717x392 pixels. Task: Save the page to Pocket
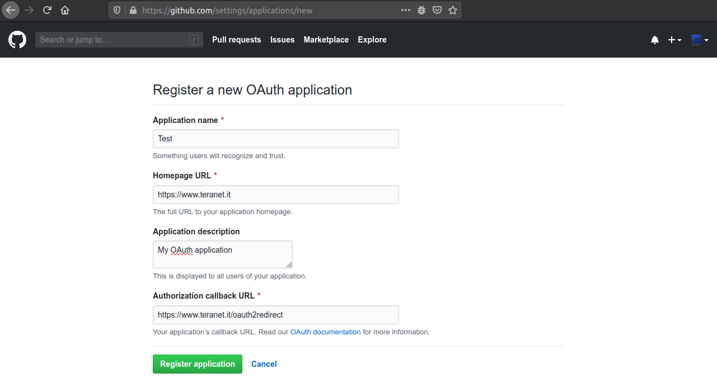coord(437,10)
